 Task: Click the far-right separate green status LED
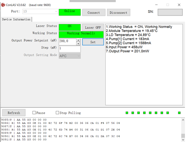179,113
